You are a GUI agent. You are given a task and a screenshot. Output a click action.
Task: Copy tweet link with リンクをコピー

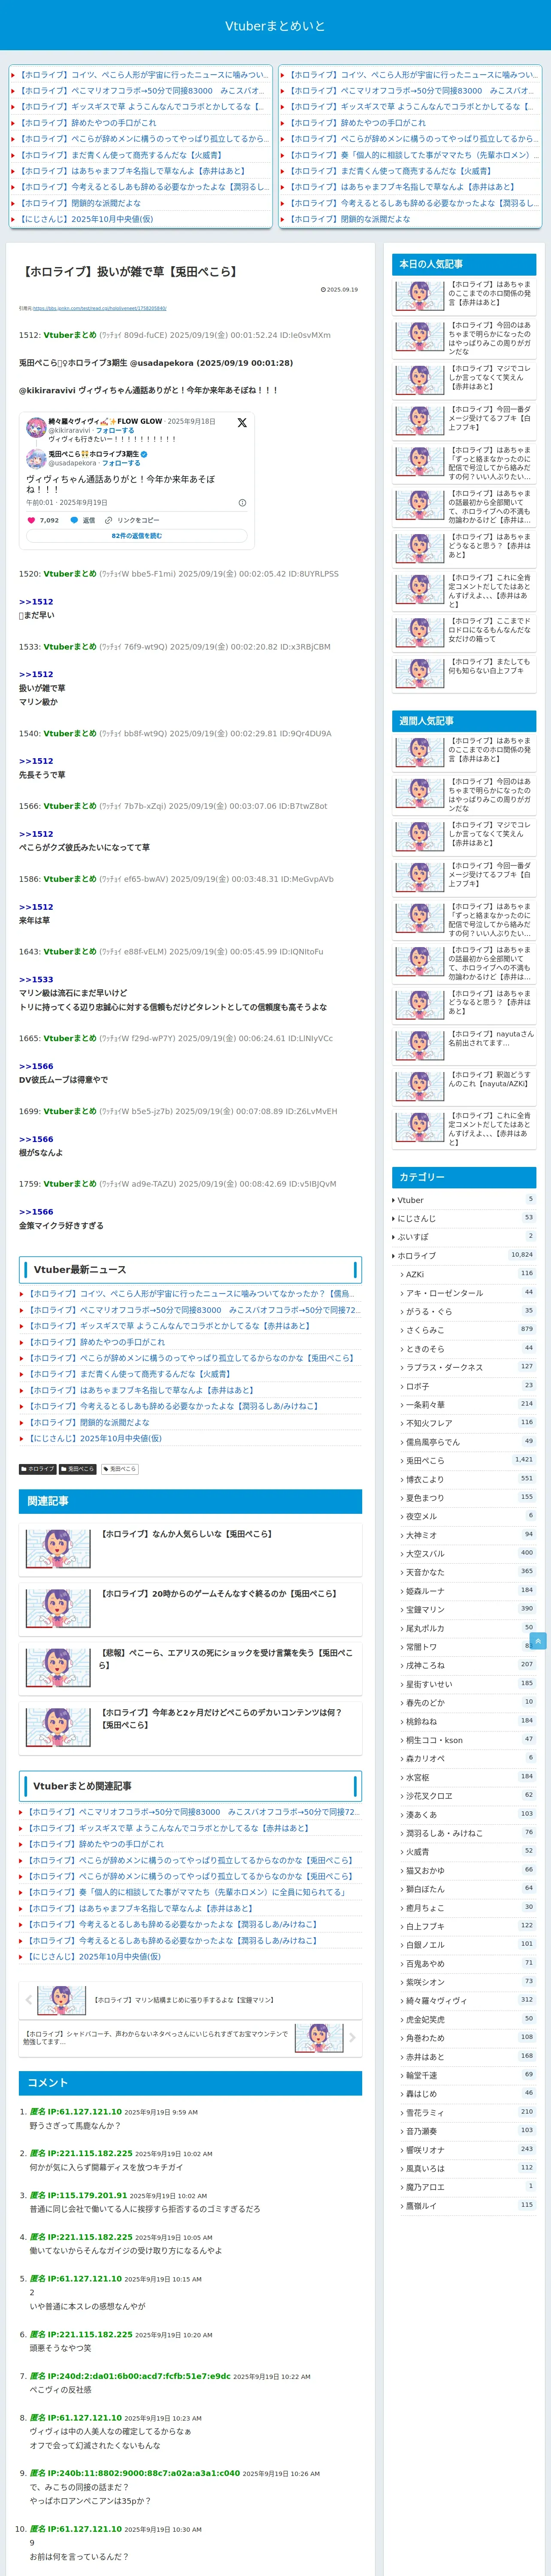(x=132, y=520)
